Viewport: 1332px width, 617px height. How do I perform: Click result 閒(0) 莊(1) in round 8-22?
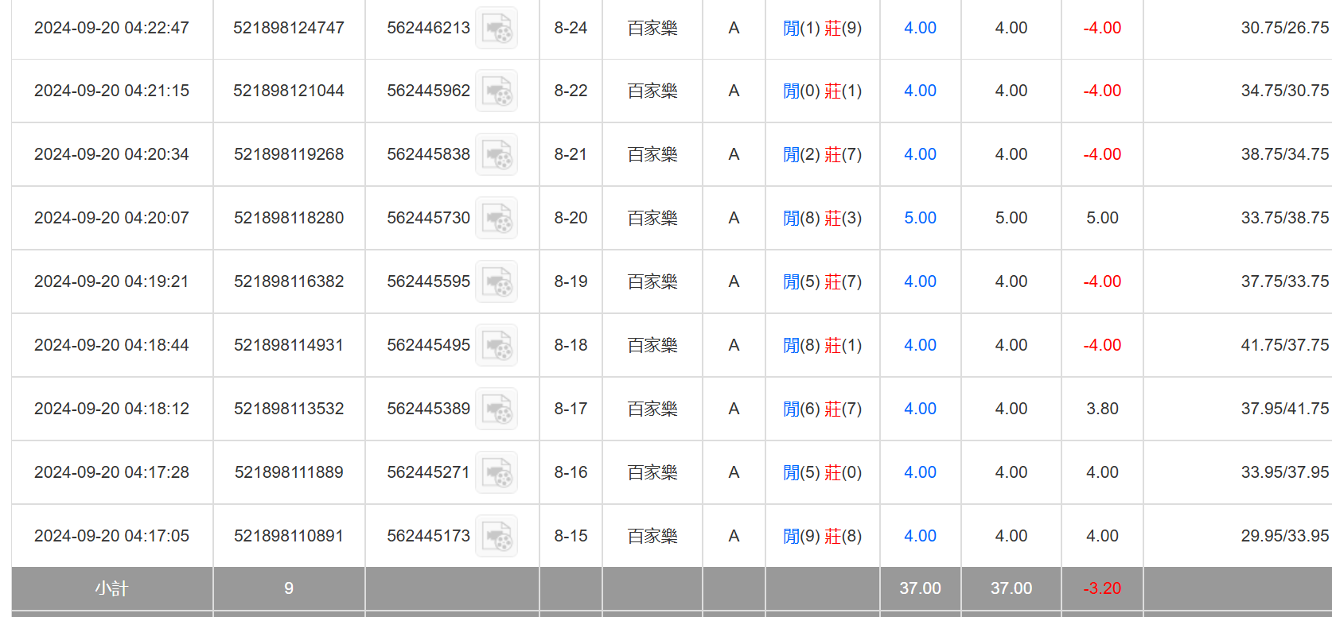point(822,91)
